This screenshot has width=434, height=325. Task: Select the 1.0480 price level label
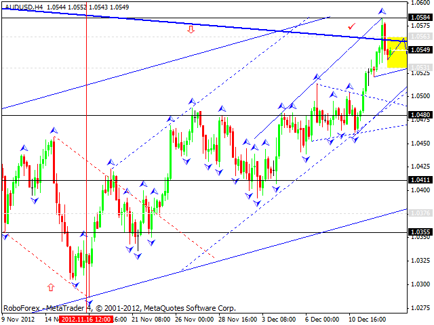point(418,115)
